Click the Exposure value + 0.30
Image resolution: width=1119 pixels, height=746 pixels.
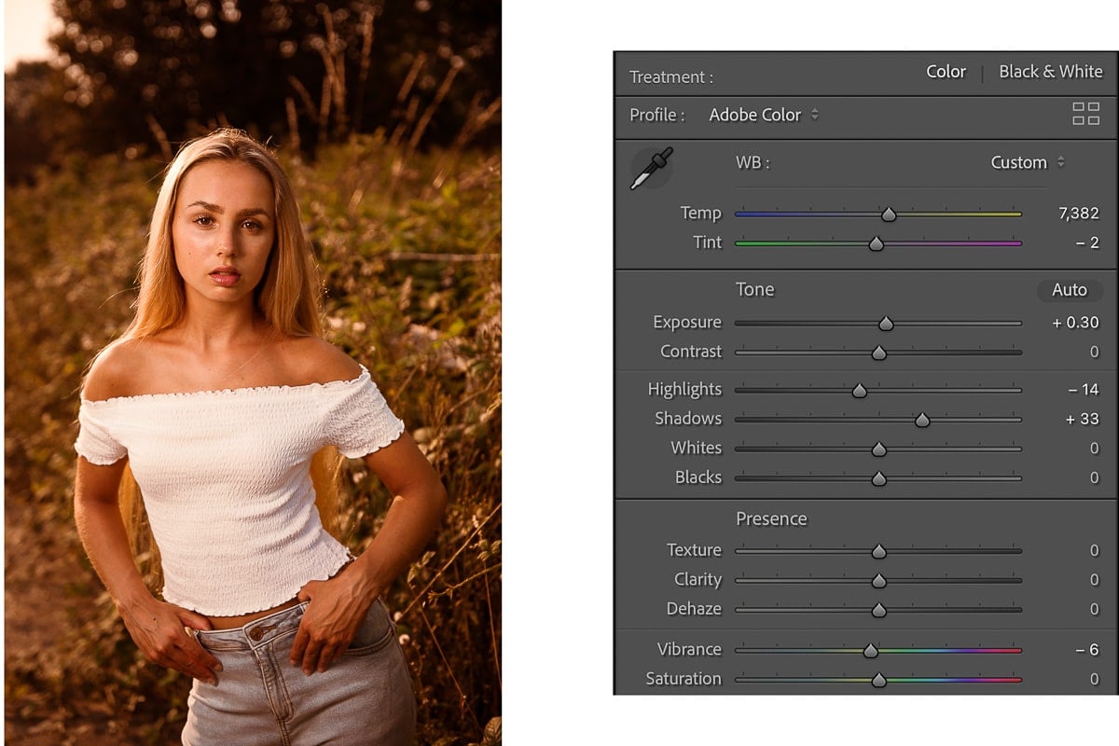click(x=1076, y=323)
